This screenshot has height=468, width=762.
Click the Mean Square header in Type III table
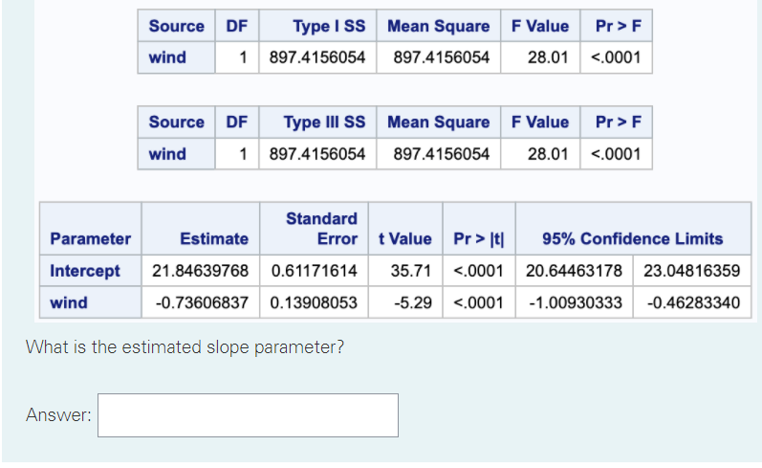[x=438, y=122]
